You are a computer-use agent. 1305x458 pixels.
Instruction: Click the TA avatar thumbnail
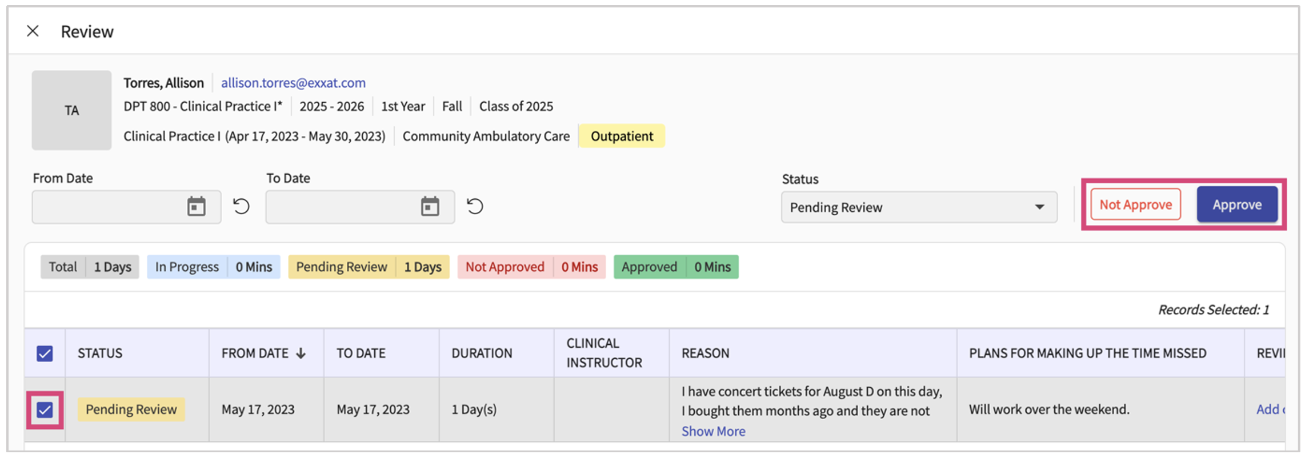click(x=71, y=110)
